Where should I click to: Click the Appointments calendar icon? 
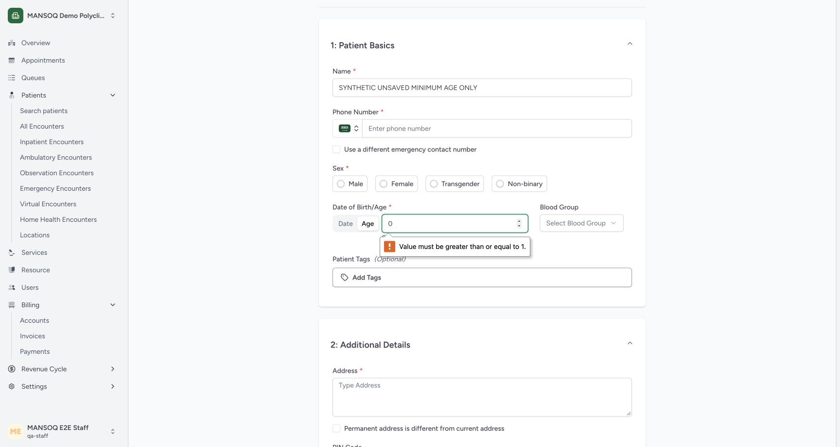coord(12,60)
